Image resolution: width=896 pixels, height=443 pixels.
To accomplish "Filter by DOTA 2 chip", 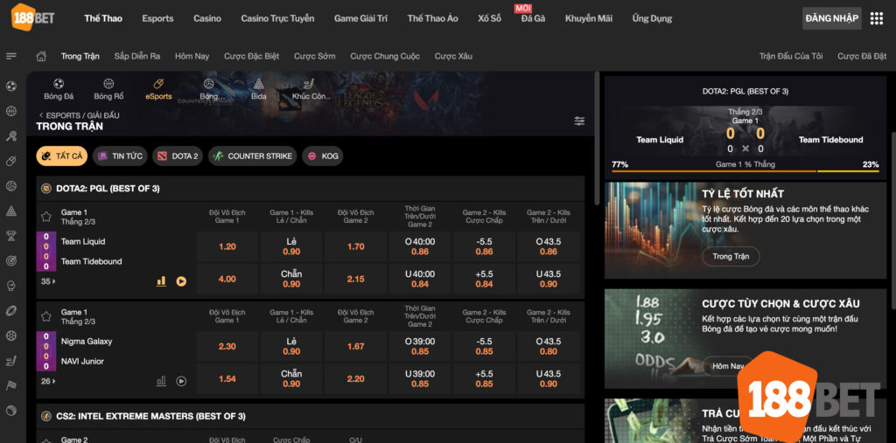I will pyautogui.click(x=178, y=156).
